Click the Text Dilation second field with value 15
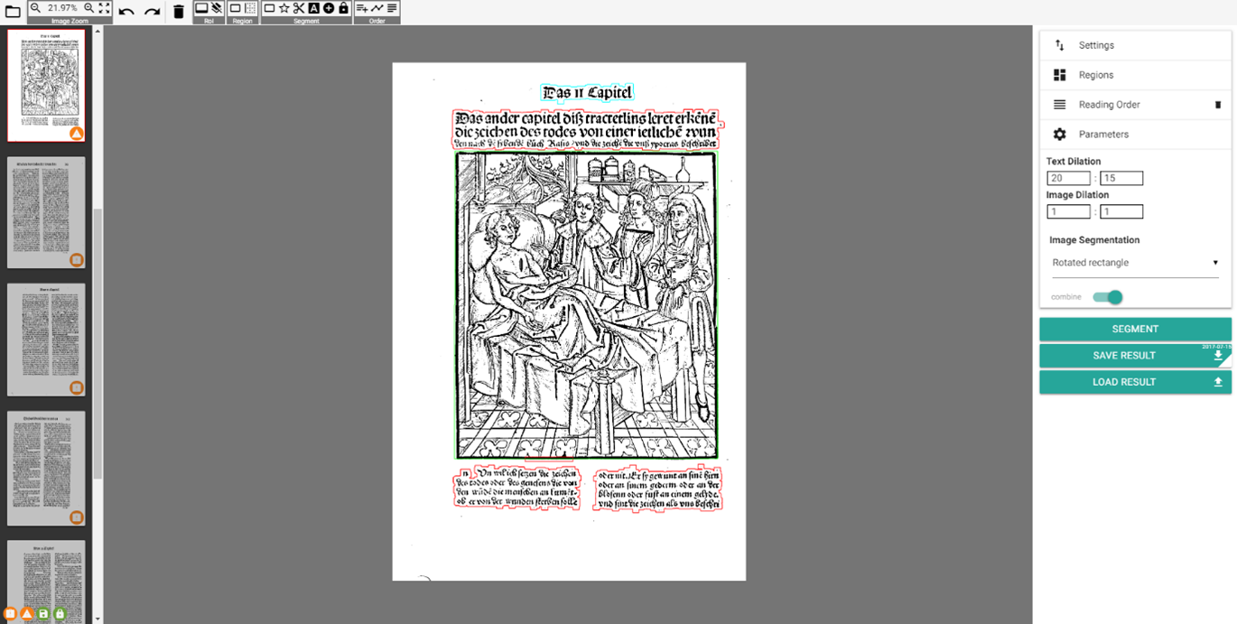This screenshot has height=624, width=1237. tap(1121, 179)
